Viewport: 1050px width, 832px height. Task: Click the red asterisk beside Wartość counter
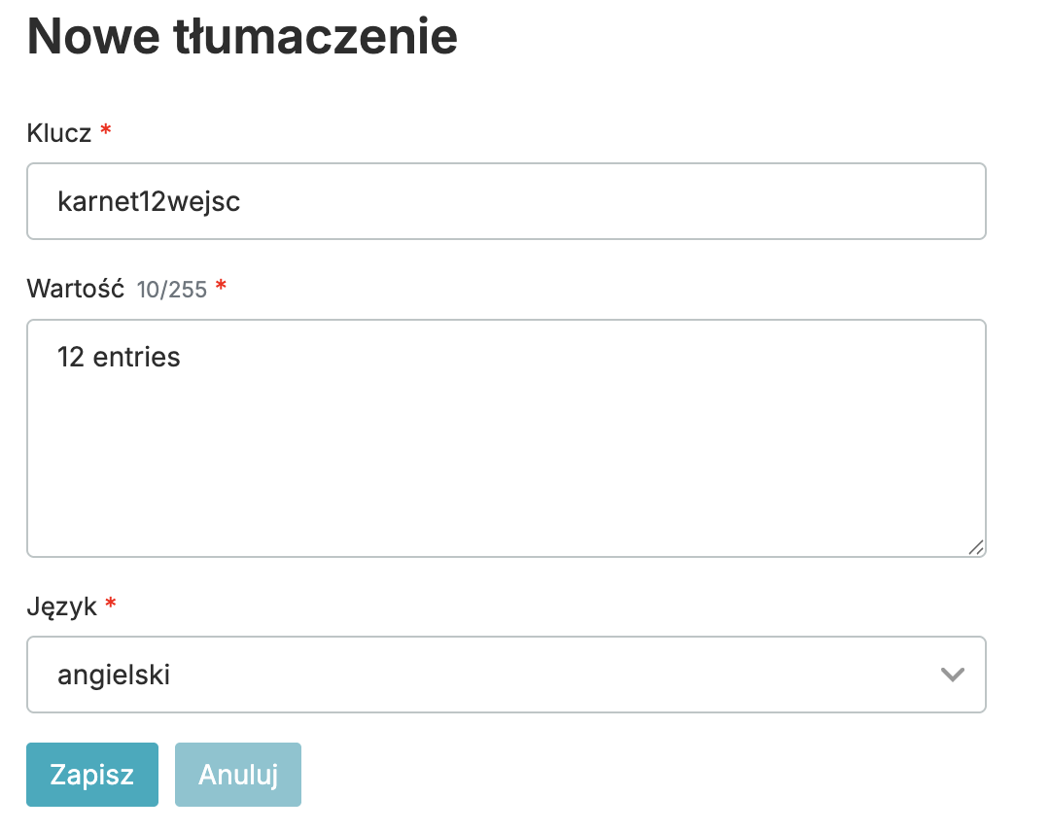[221, 289]
